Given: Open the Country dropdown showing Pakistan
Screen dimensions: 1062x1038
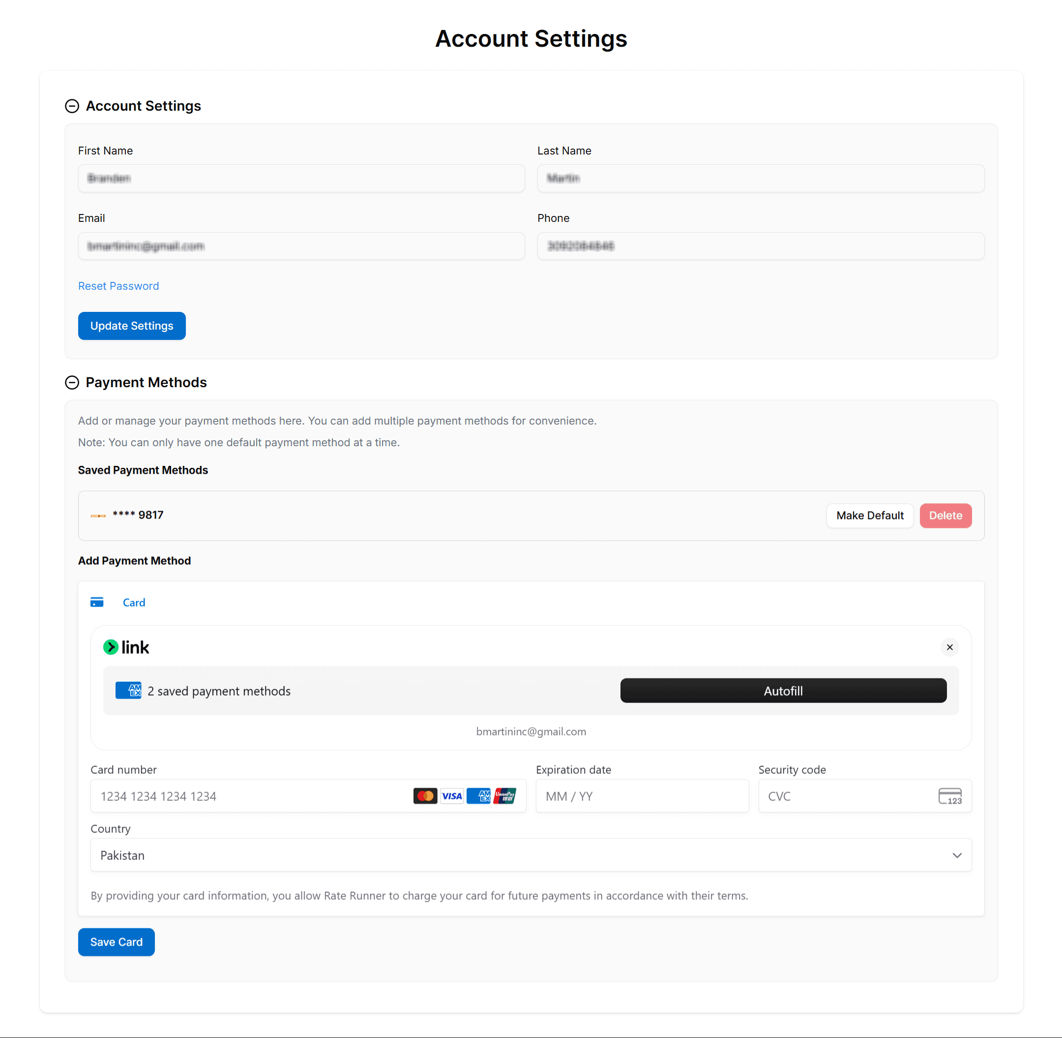Looking at the screenshot, I should (x=531, y=855).
